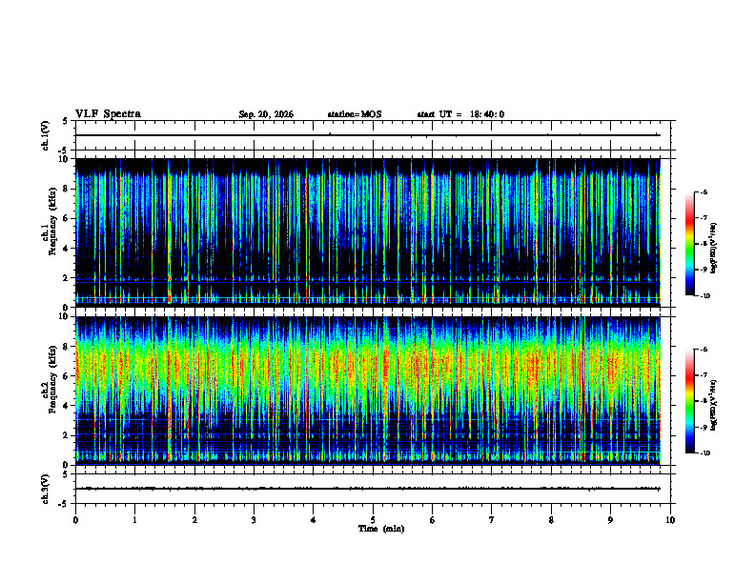This screenshot has height=583, width=755.
Task: Click the -10 label on lower color scale
Action: (704, 453)
